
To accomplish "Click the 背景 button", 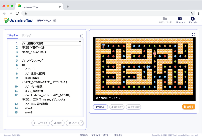I will pos(57,123).
